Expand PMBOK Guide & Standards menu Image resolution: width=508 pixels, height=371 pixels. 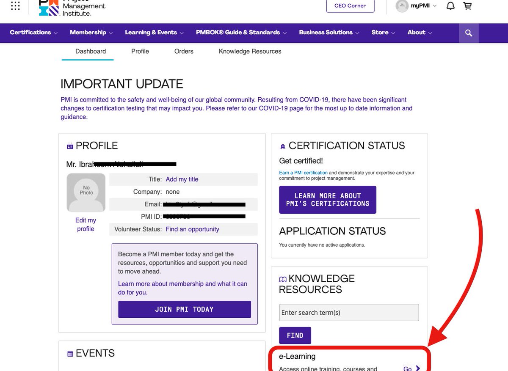[x=241, y=33]
